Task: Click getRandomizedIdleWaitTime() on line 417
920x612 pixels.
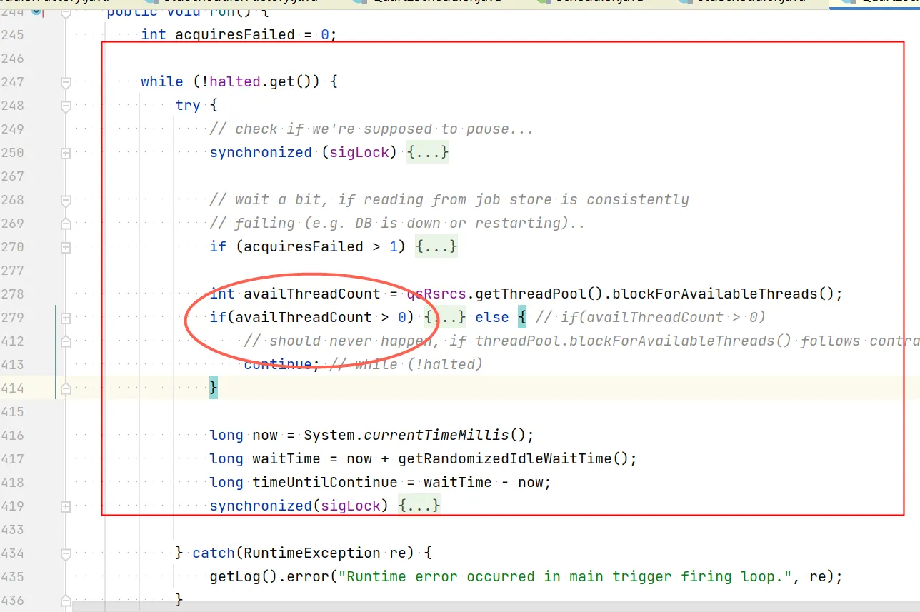Action: point(513,459)
